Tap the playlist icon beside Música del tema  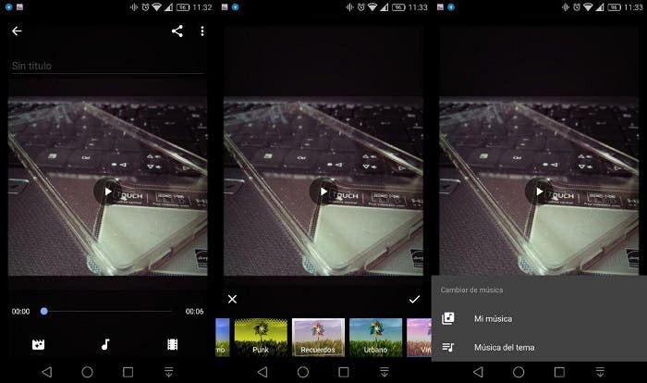pos(448,347)
